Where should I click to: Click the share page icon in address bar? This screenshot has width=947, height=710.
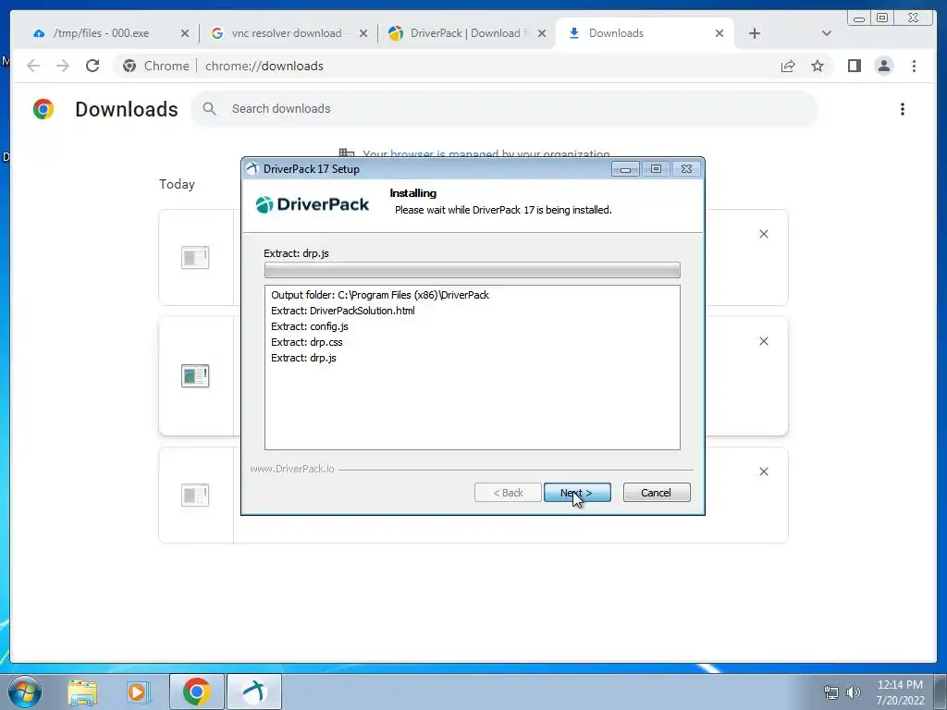pyautogui.click(x=788, y=66)
